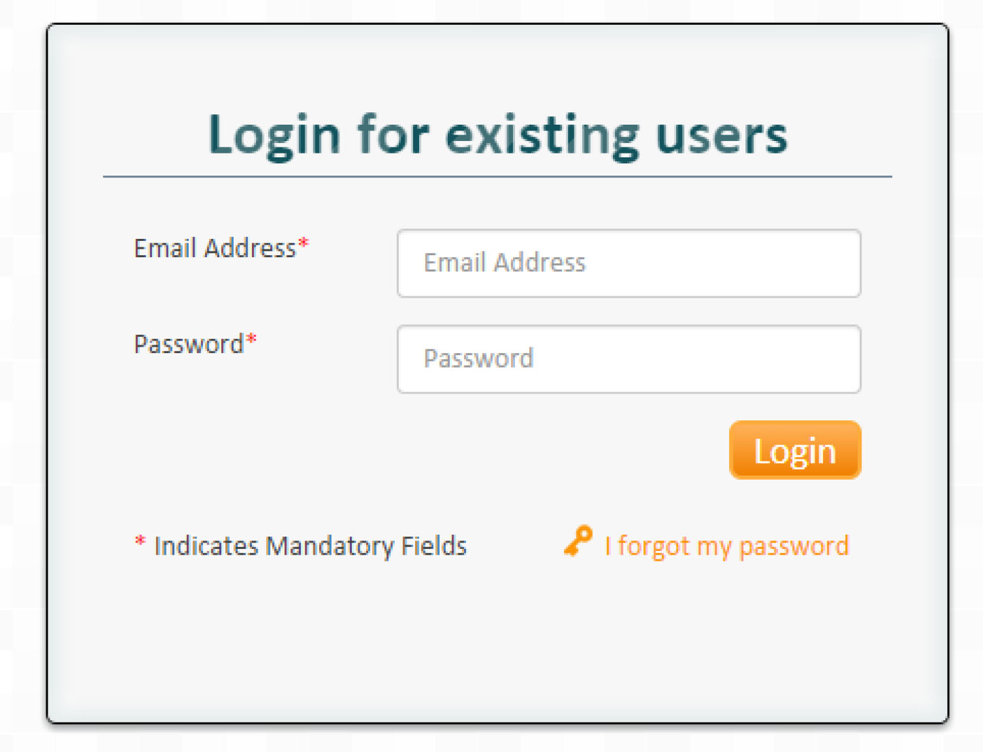Click the Login for existing users heading
The width and height of the screenshot is (983, 752).
pos(497,135)
